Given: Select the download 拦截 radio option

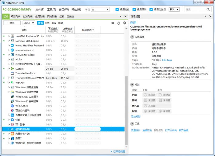Looking at the screenshot, I should pyautogui.click(x=145, y=95).
